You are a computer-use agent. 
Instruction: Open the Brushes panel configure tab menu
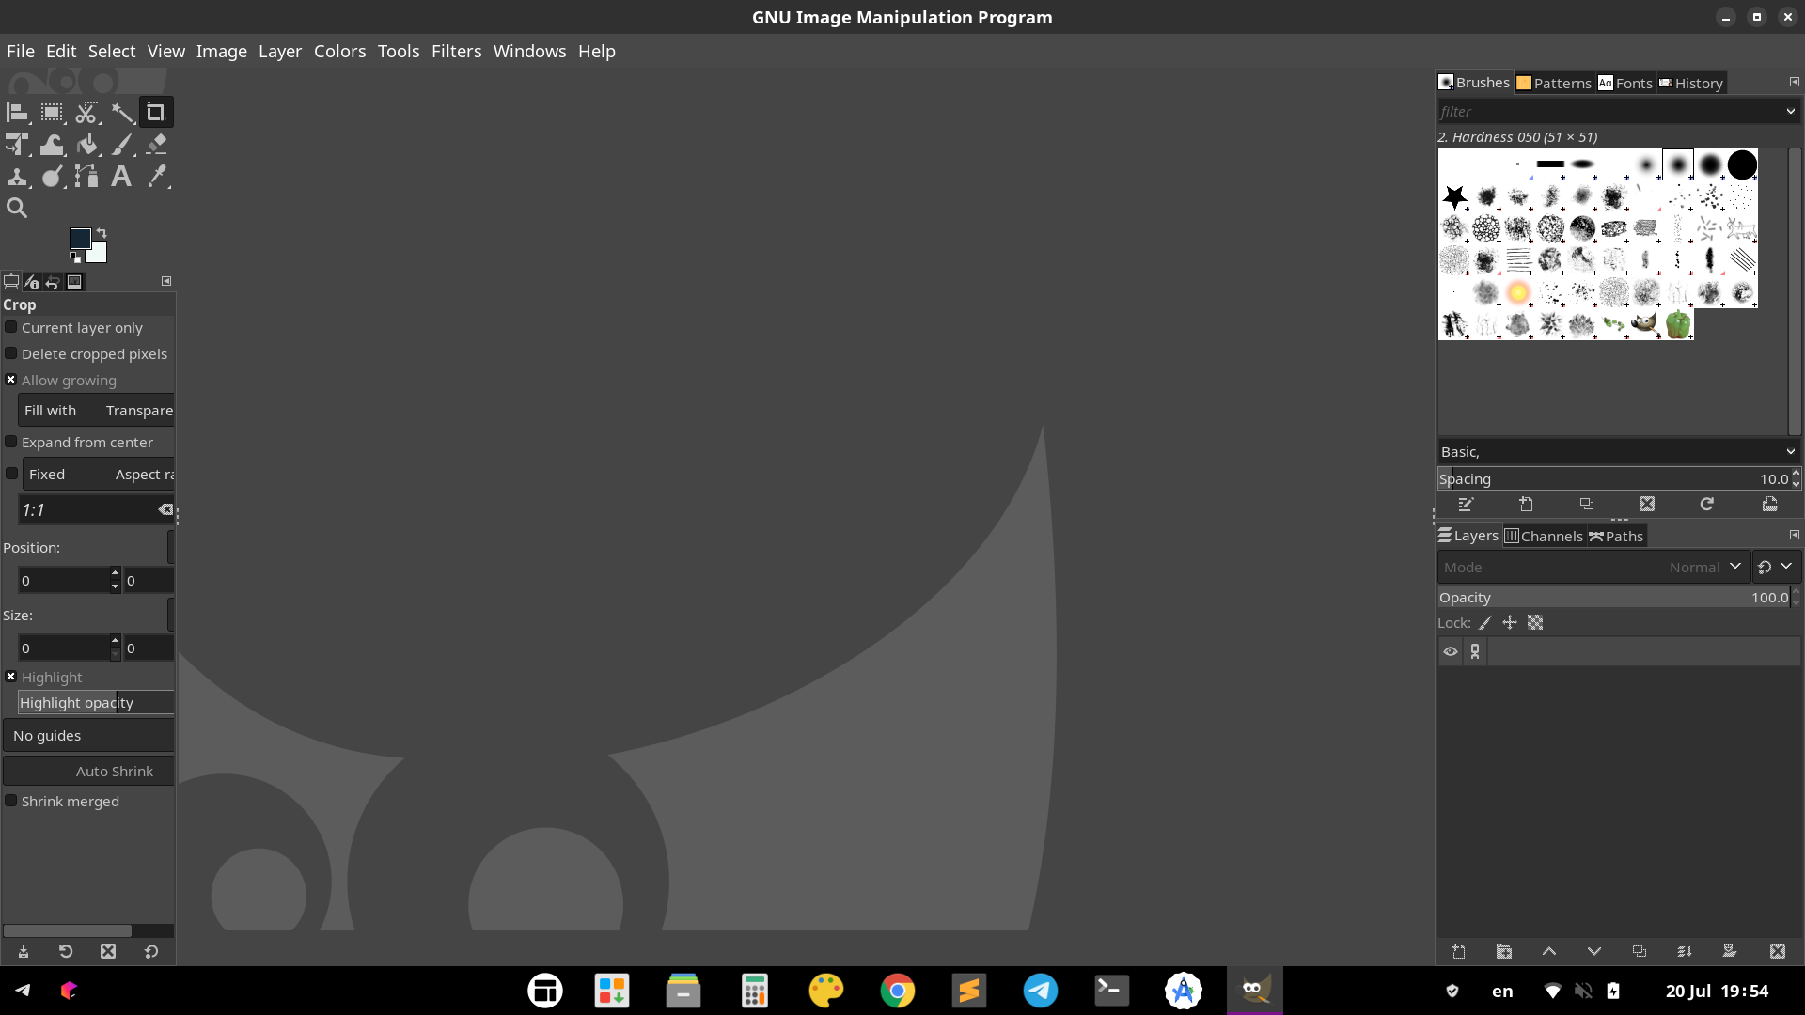[1794, 83]
